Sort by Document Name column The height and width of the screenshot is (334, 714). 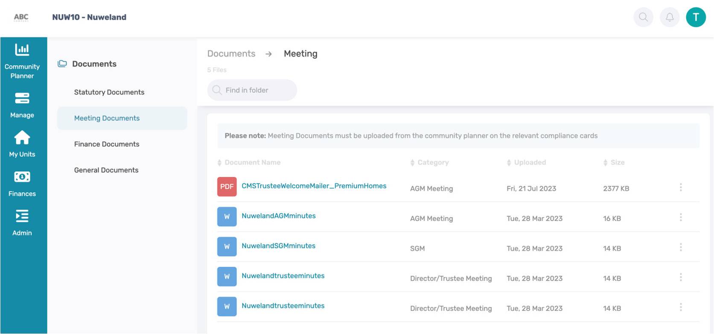click(x=252, y=162)
